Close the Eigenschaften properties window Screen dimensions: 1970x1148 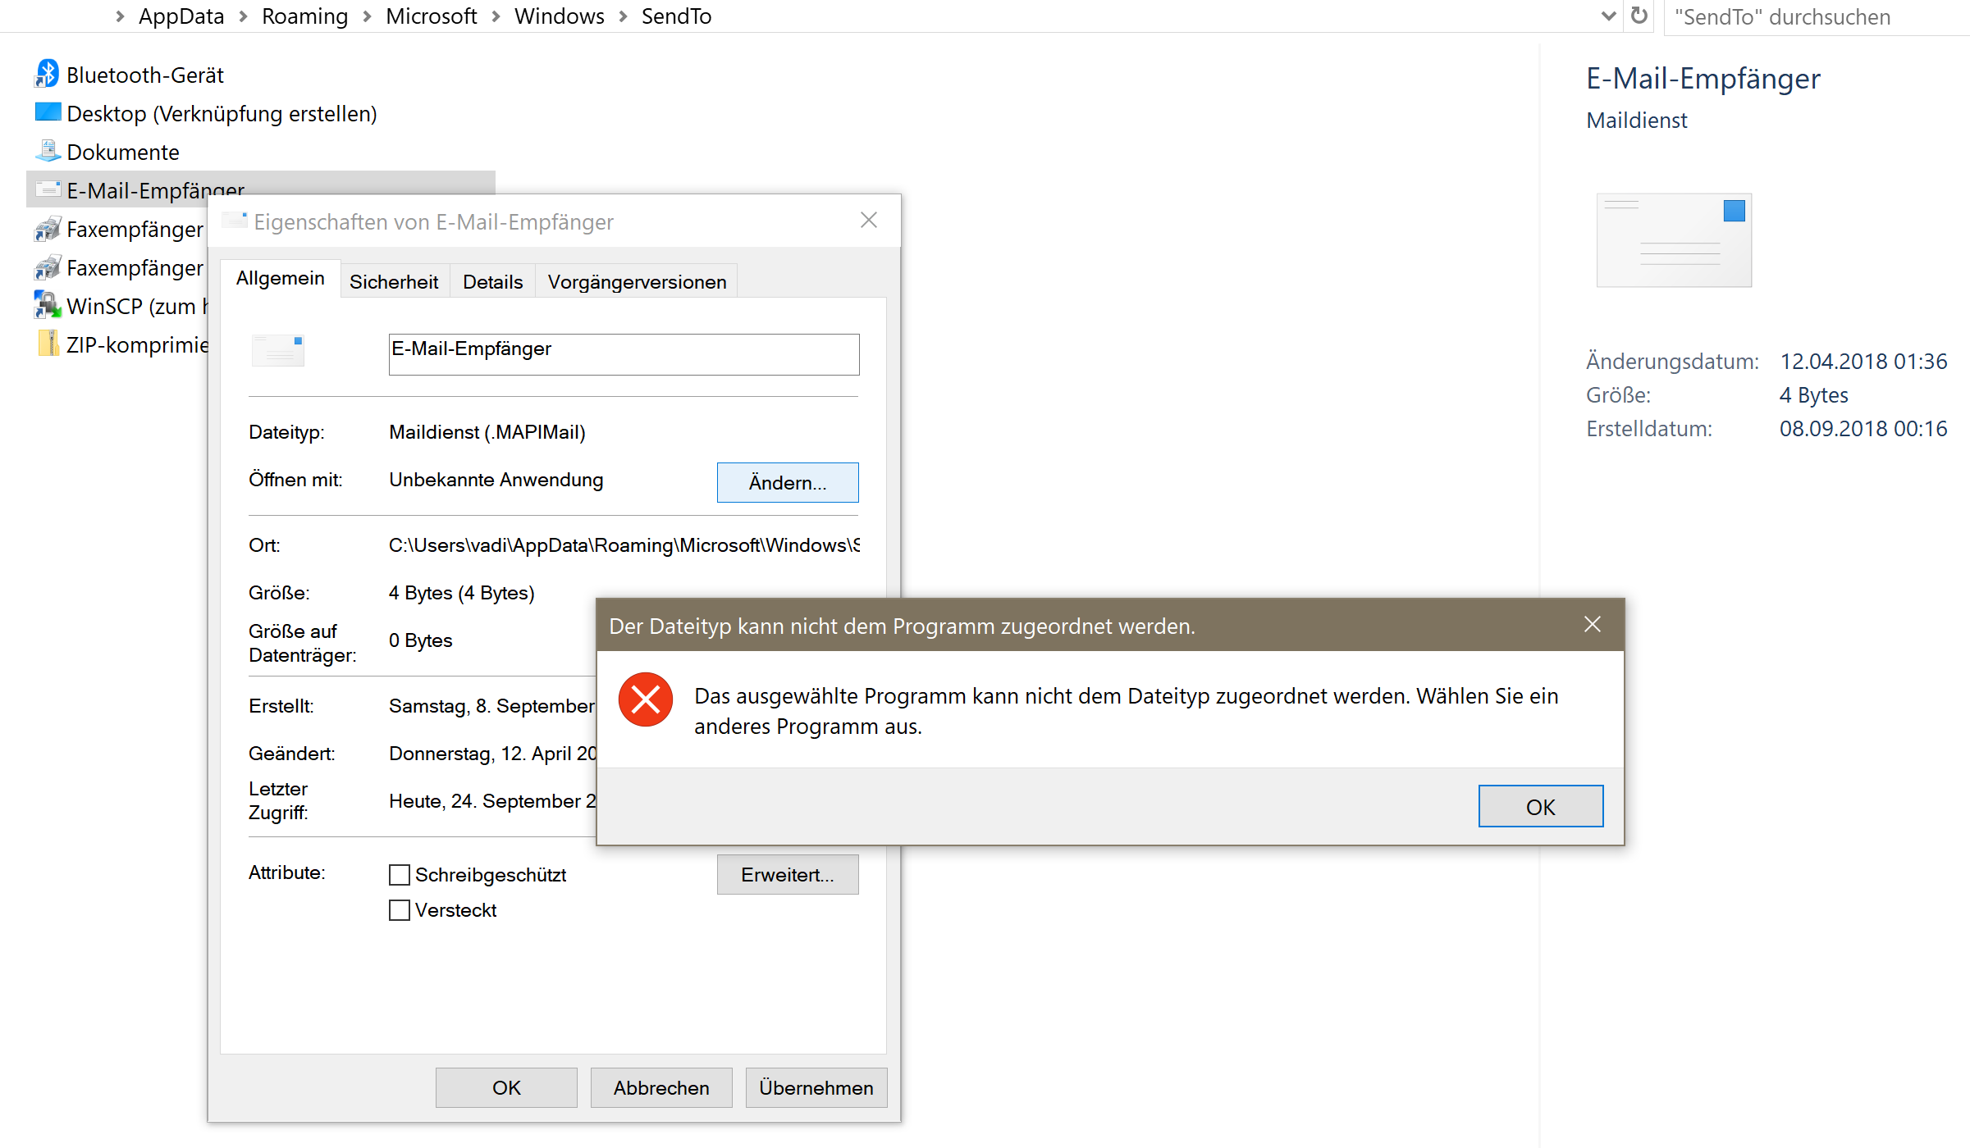[x=869, y=220]
